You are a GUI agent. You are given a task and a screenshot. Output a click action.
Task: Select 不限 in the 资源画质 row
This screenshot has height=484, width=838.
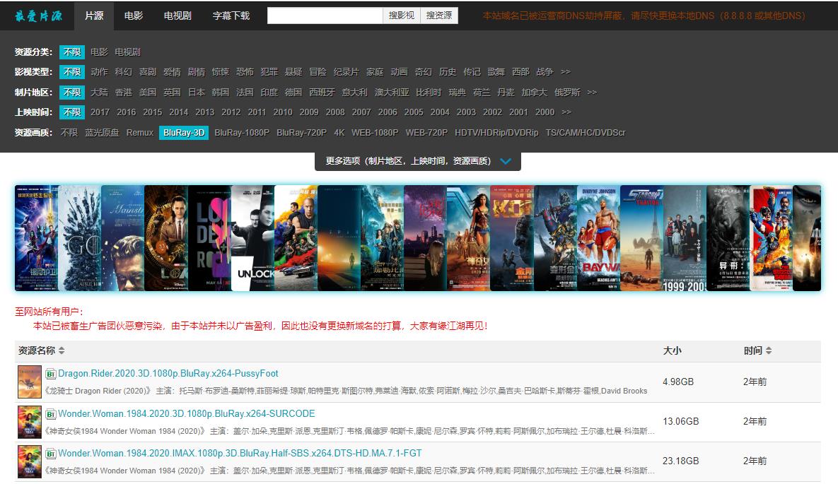[69, 133]
